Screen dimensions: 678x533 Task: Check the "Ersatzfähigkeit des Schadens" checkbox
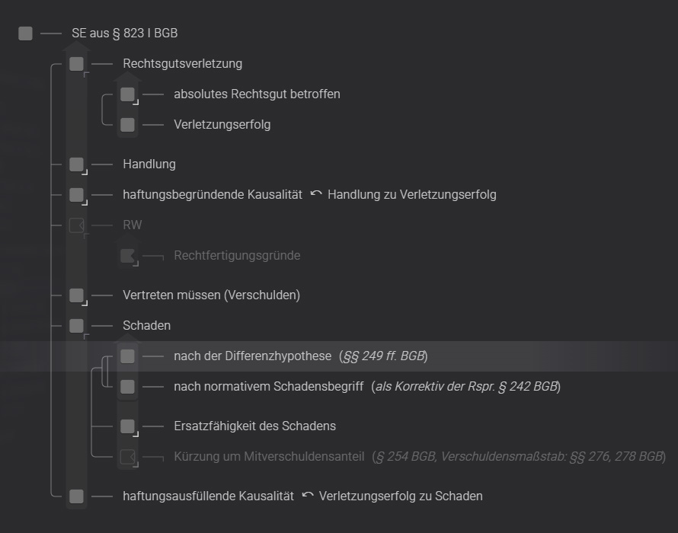point(127,426)
